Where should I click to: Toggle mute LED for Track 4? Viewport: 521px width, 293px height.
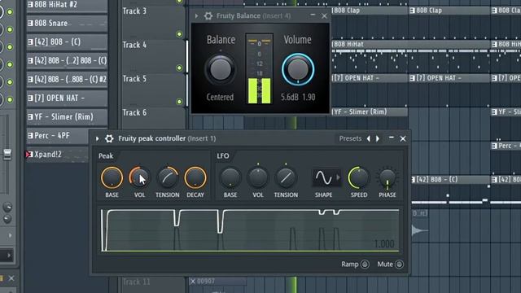[179, 68]
